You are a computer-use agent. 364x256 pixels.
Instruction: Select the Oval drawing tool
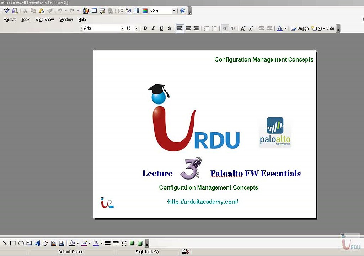pyautogui.click(x=21, y=243)
